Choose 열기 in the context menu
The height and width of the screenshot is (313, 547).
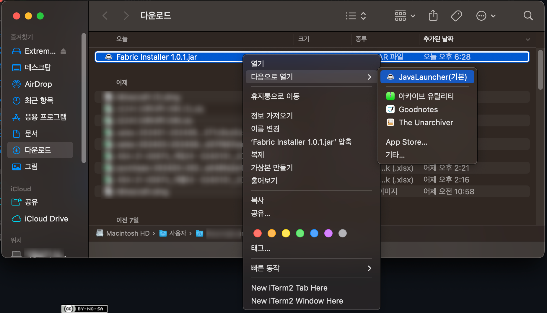pos(312,64)
